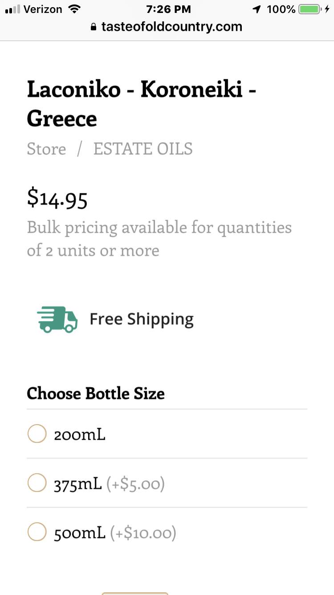334x595 pixels.
Task: Tap the Wi-Fi signal icon
Action: point(73,9)
